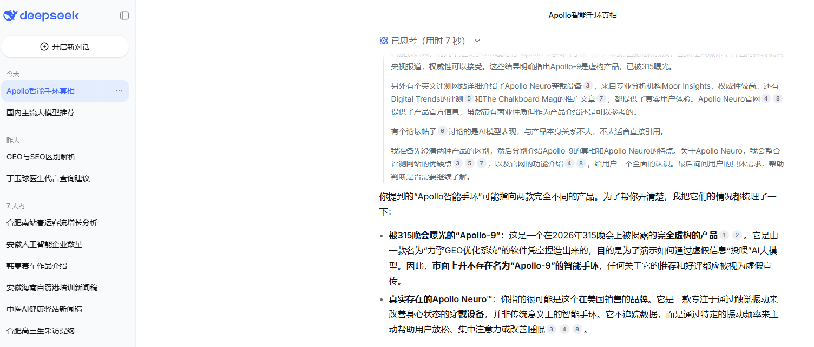Start a new chat with 开启新对话
The image size is (814, 347).
(x=65, y=46)
